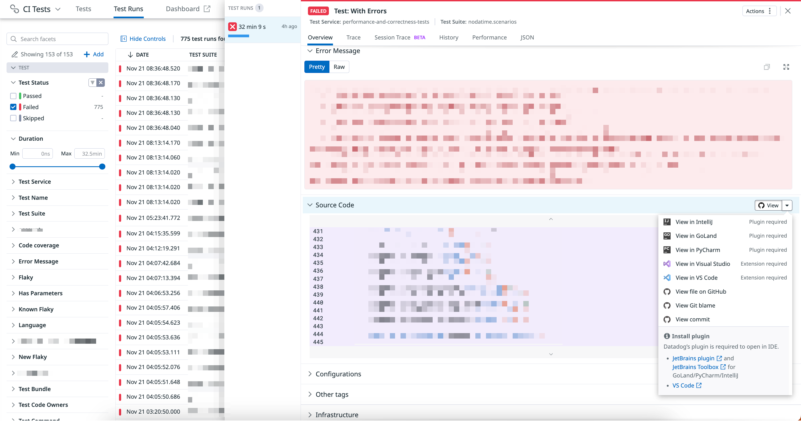Open the CI Tests product icon
The height and width of the screenshot is (421, 801).
coord(14,9)
